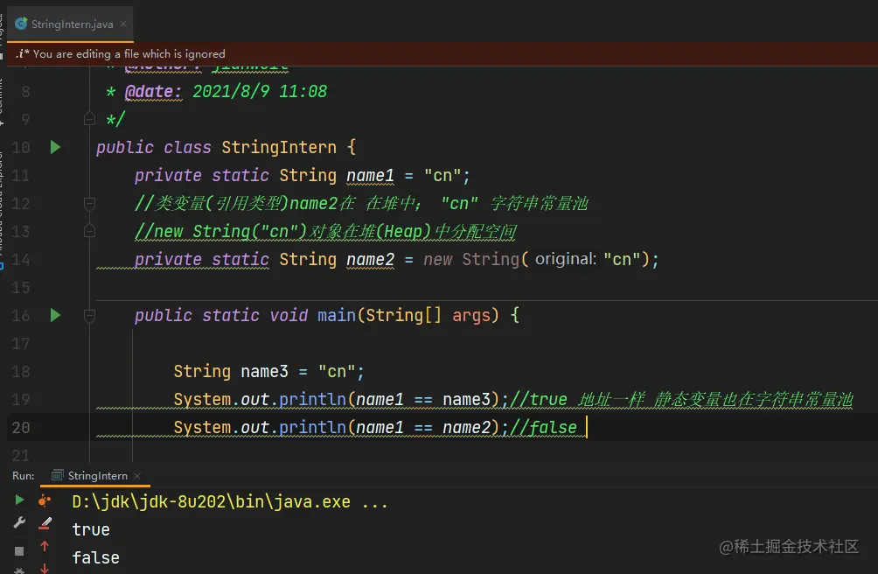This screenshot has width=878, height=574.
Task: Click the Java class icon on StringIntern.java tab
Action: [x=21, y=24]
